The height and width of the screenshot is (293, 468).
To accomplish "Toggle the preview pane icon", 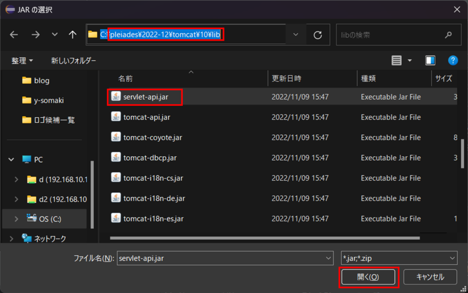I will (x=430, y=60).
